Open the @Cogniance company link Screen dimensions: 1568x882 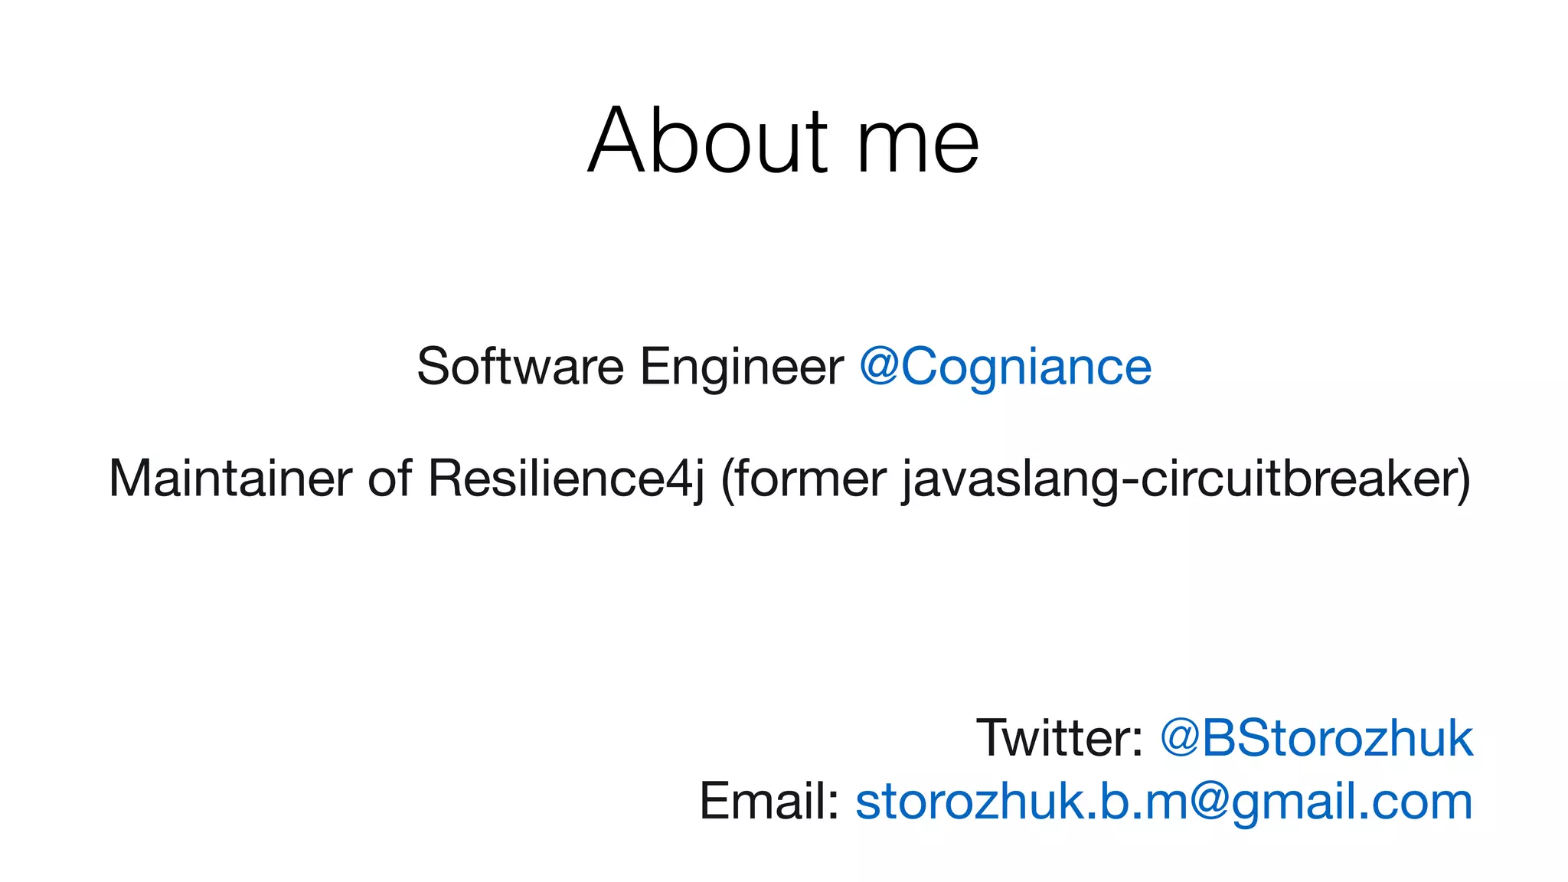(x=1005, y=367)
